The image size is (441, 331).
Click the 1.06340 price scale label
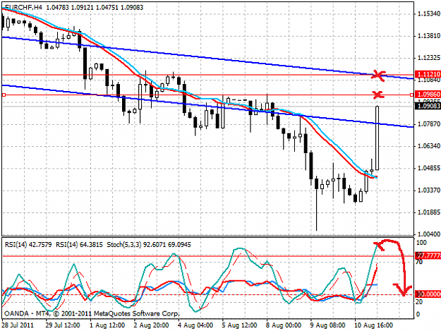tap(428, 145)
